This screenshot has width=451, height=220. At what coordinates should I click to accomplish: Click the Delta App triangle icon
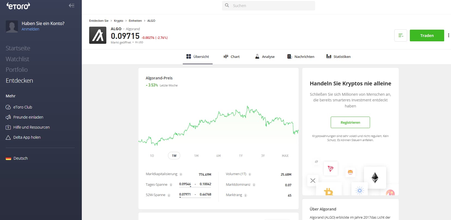[x=8, y=137]
